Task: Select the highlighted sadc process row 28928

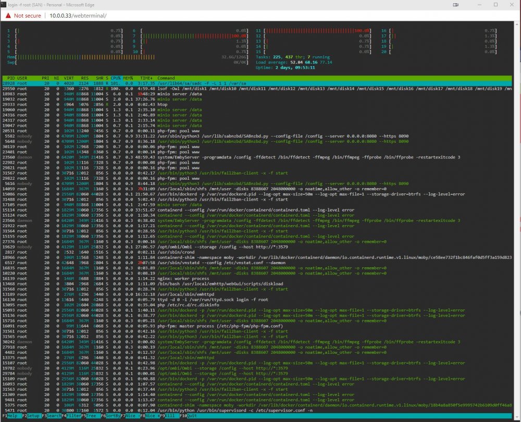Action: coord(257,83)
